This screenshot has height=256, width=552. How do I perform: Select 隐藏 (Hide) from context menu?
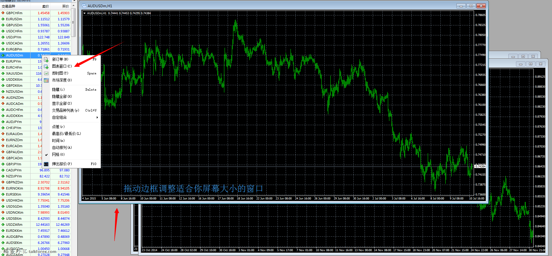[71, 89]
